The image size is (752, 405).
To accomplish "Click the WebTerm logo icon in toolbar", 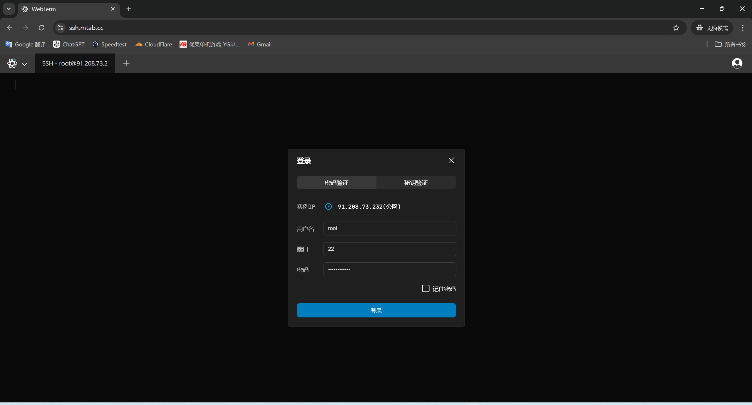I will point(12,63).
